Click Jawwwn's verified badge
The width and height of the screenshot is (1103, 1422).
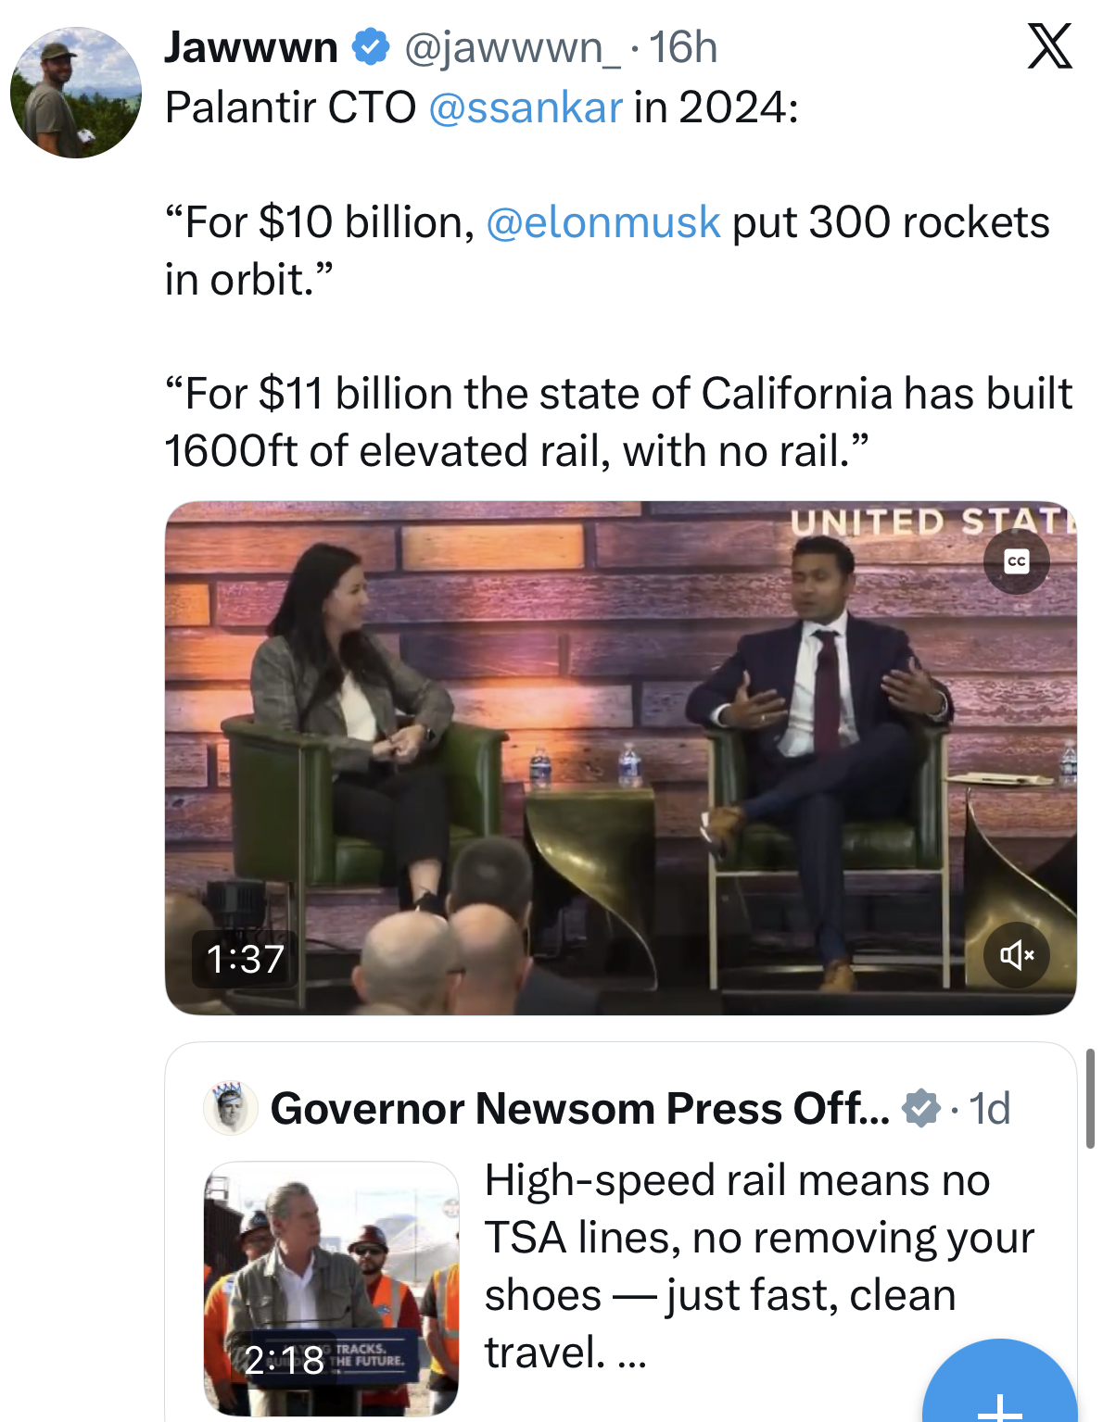[371, 47]
